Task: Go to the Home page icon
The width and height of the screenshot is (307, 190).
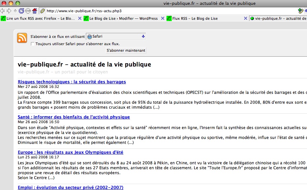Action: tap(35, 11)
